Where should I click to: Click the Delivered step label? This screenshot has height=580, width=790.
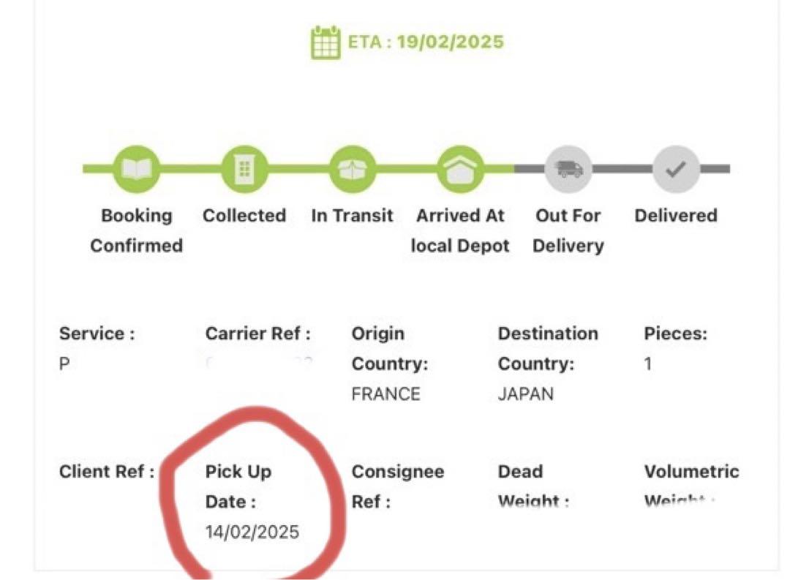[676, 216]
